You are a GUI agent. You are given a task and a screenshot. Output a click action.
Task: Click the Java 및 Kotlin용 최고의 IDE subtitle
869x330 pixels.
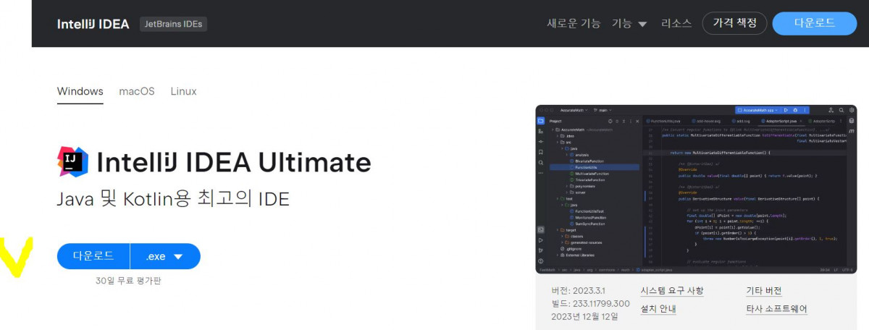pos(173,199)
